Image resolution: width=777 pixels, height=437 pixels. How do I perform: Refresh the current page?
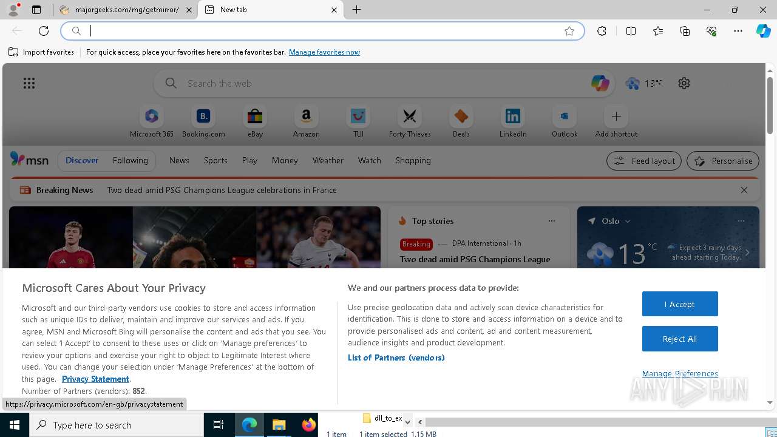point(44,31)
